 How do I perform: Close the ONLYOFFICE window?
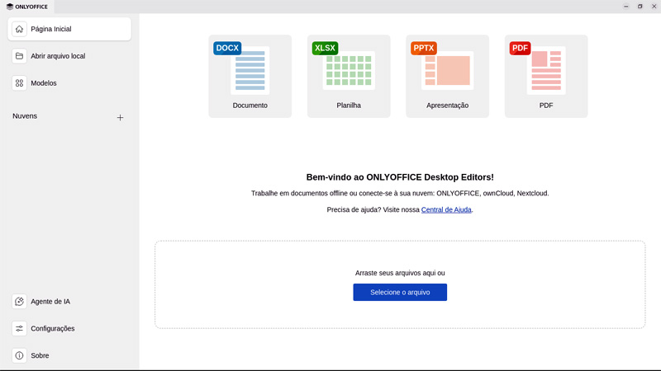pyautogui.click(x=654, y=7)
